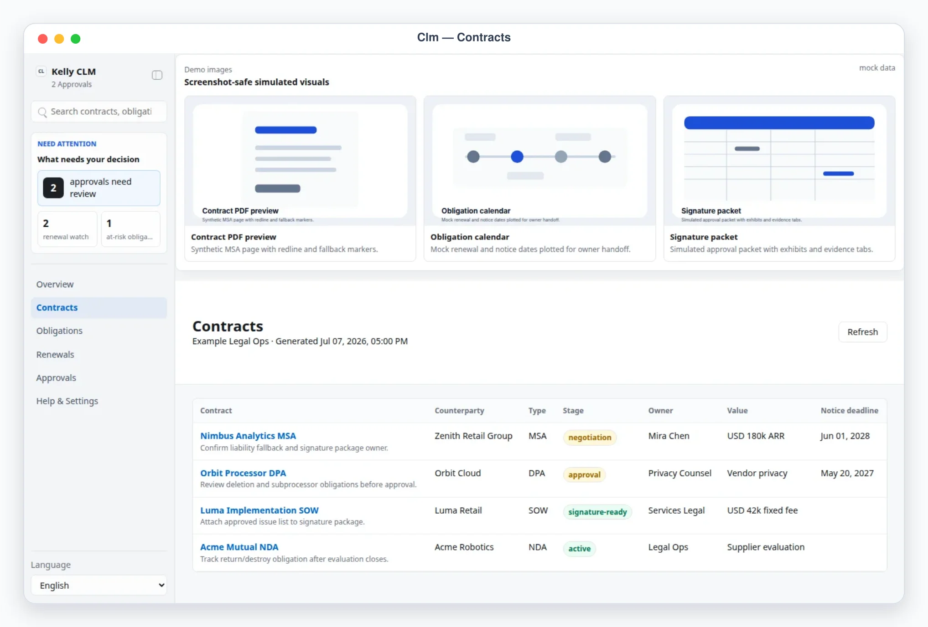Toggle the sidebar collapse icon
The width and height of the screenshot is (928, 627).
[x=157, y=75]
